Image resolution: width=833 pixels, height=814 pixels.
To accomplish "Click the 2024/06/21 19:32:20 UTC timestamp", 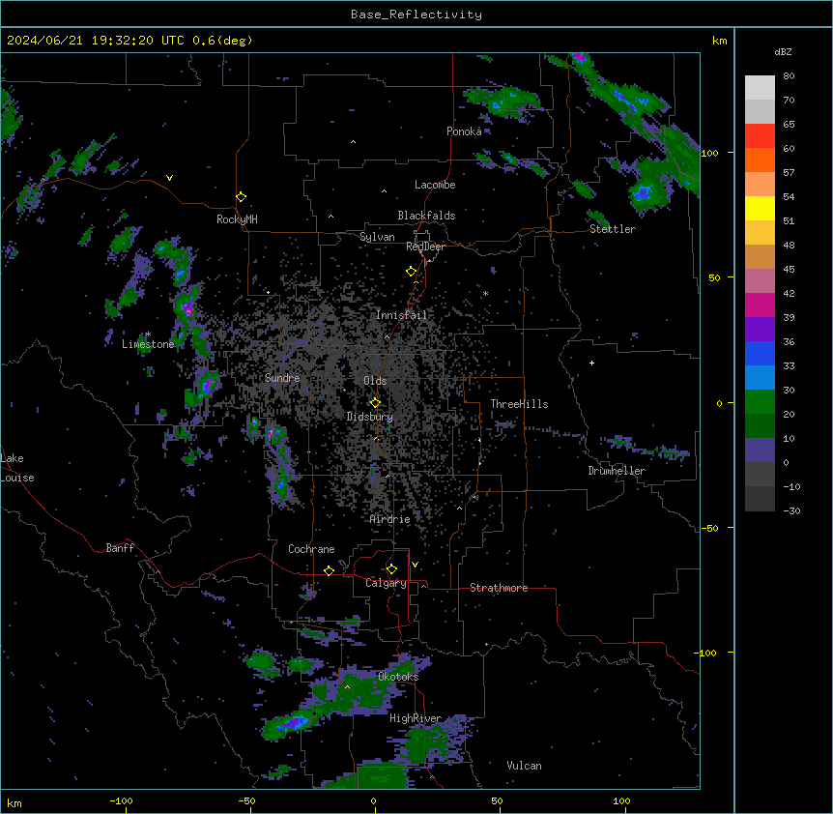I will pos(95,41).
